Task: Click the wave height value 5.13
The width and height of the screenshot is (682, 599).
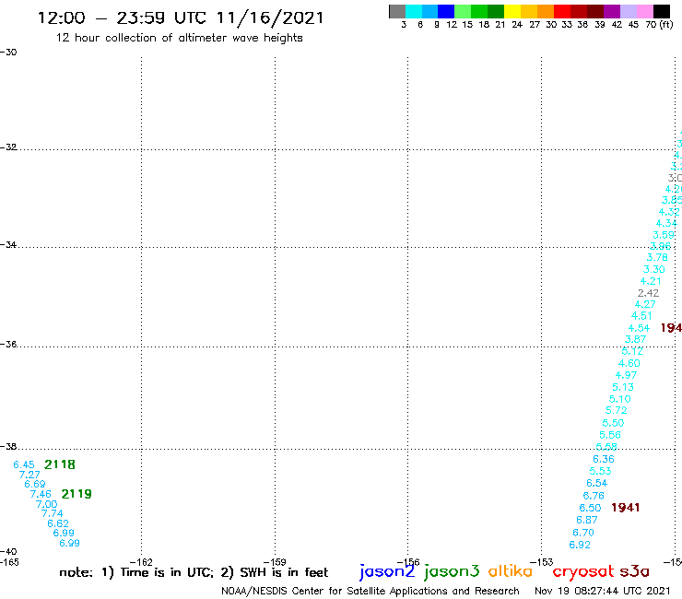Action: (623, 387)
